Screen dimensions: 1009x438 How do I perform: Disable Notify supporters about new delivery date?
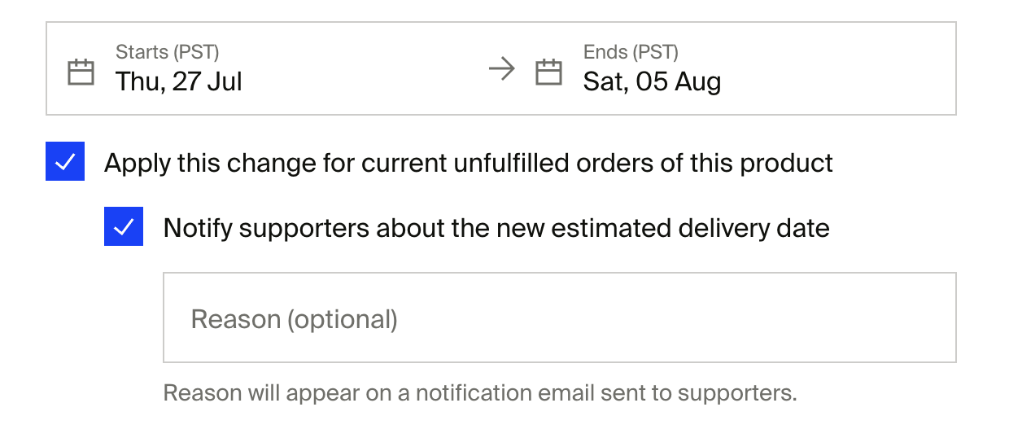tap(124, 226)
